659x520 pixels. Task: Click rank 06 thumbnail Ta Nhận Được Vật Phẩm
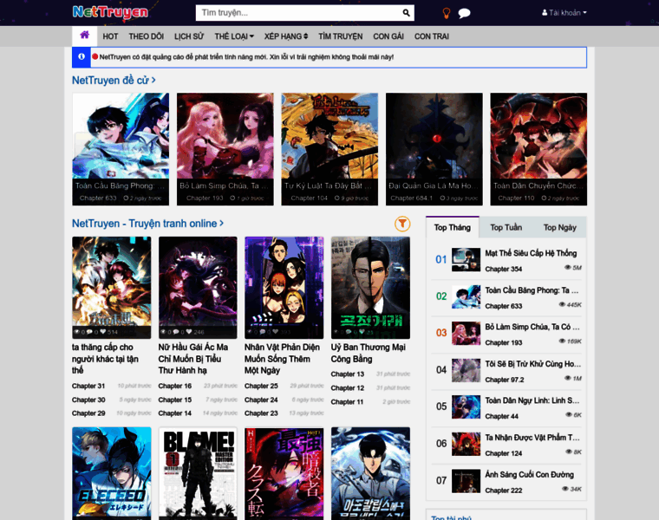tap(466, 444)
